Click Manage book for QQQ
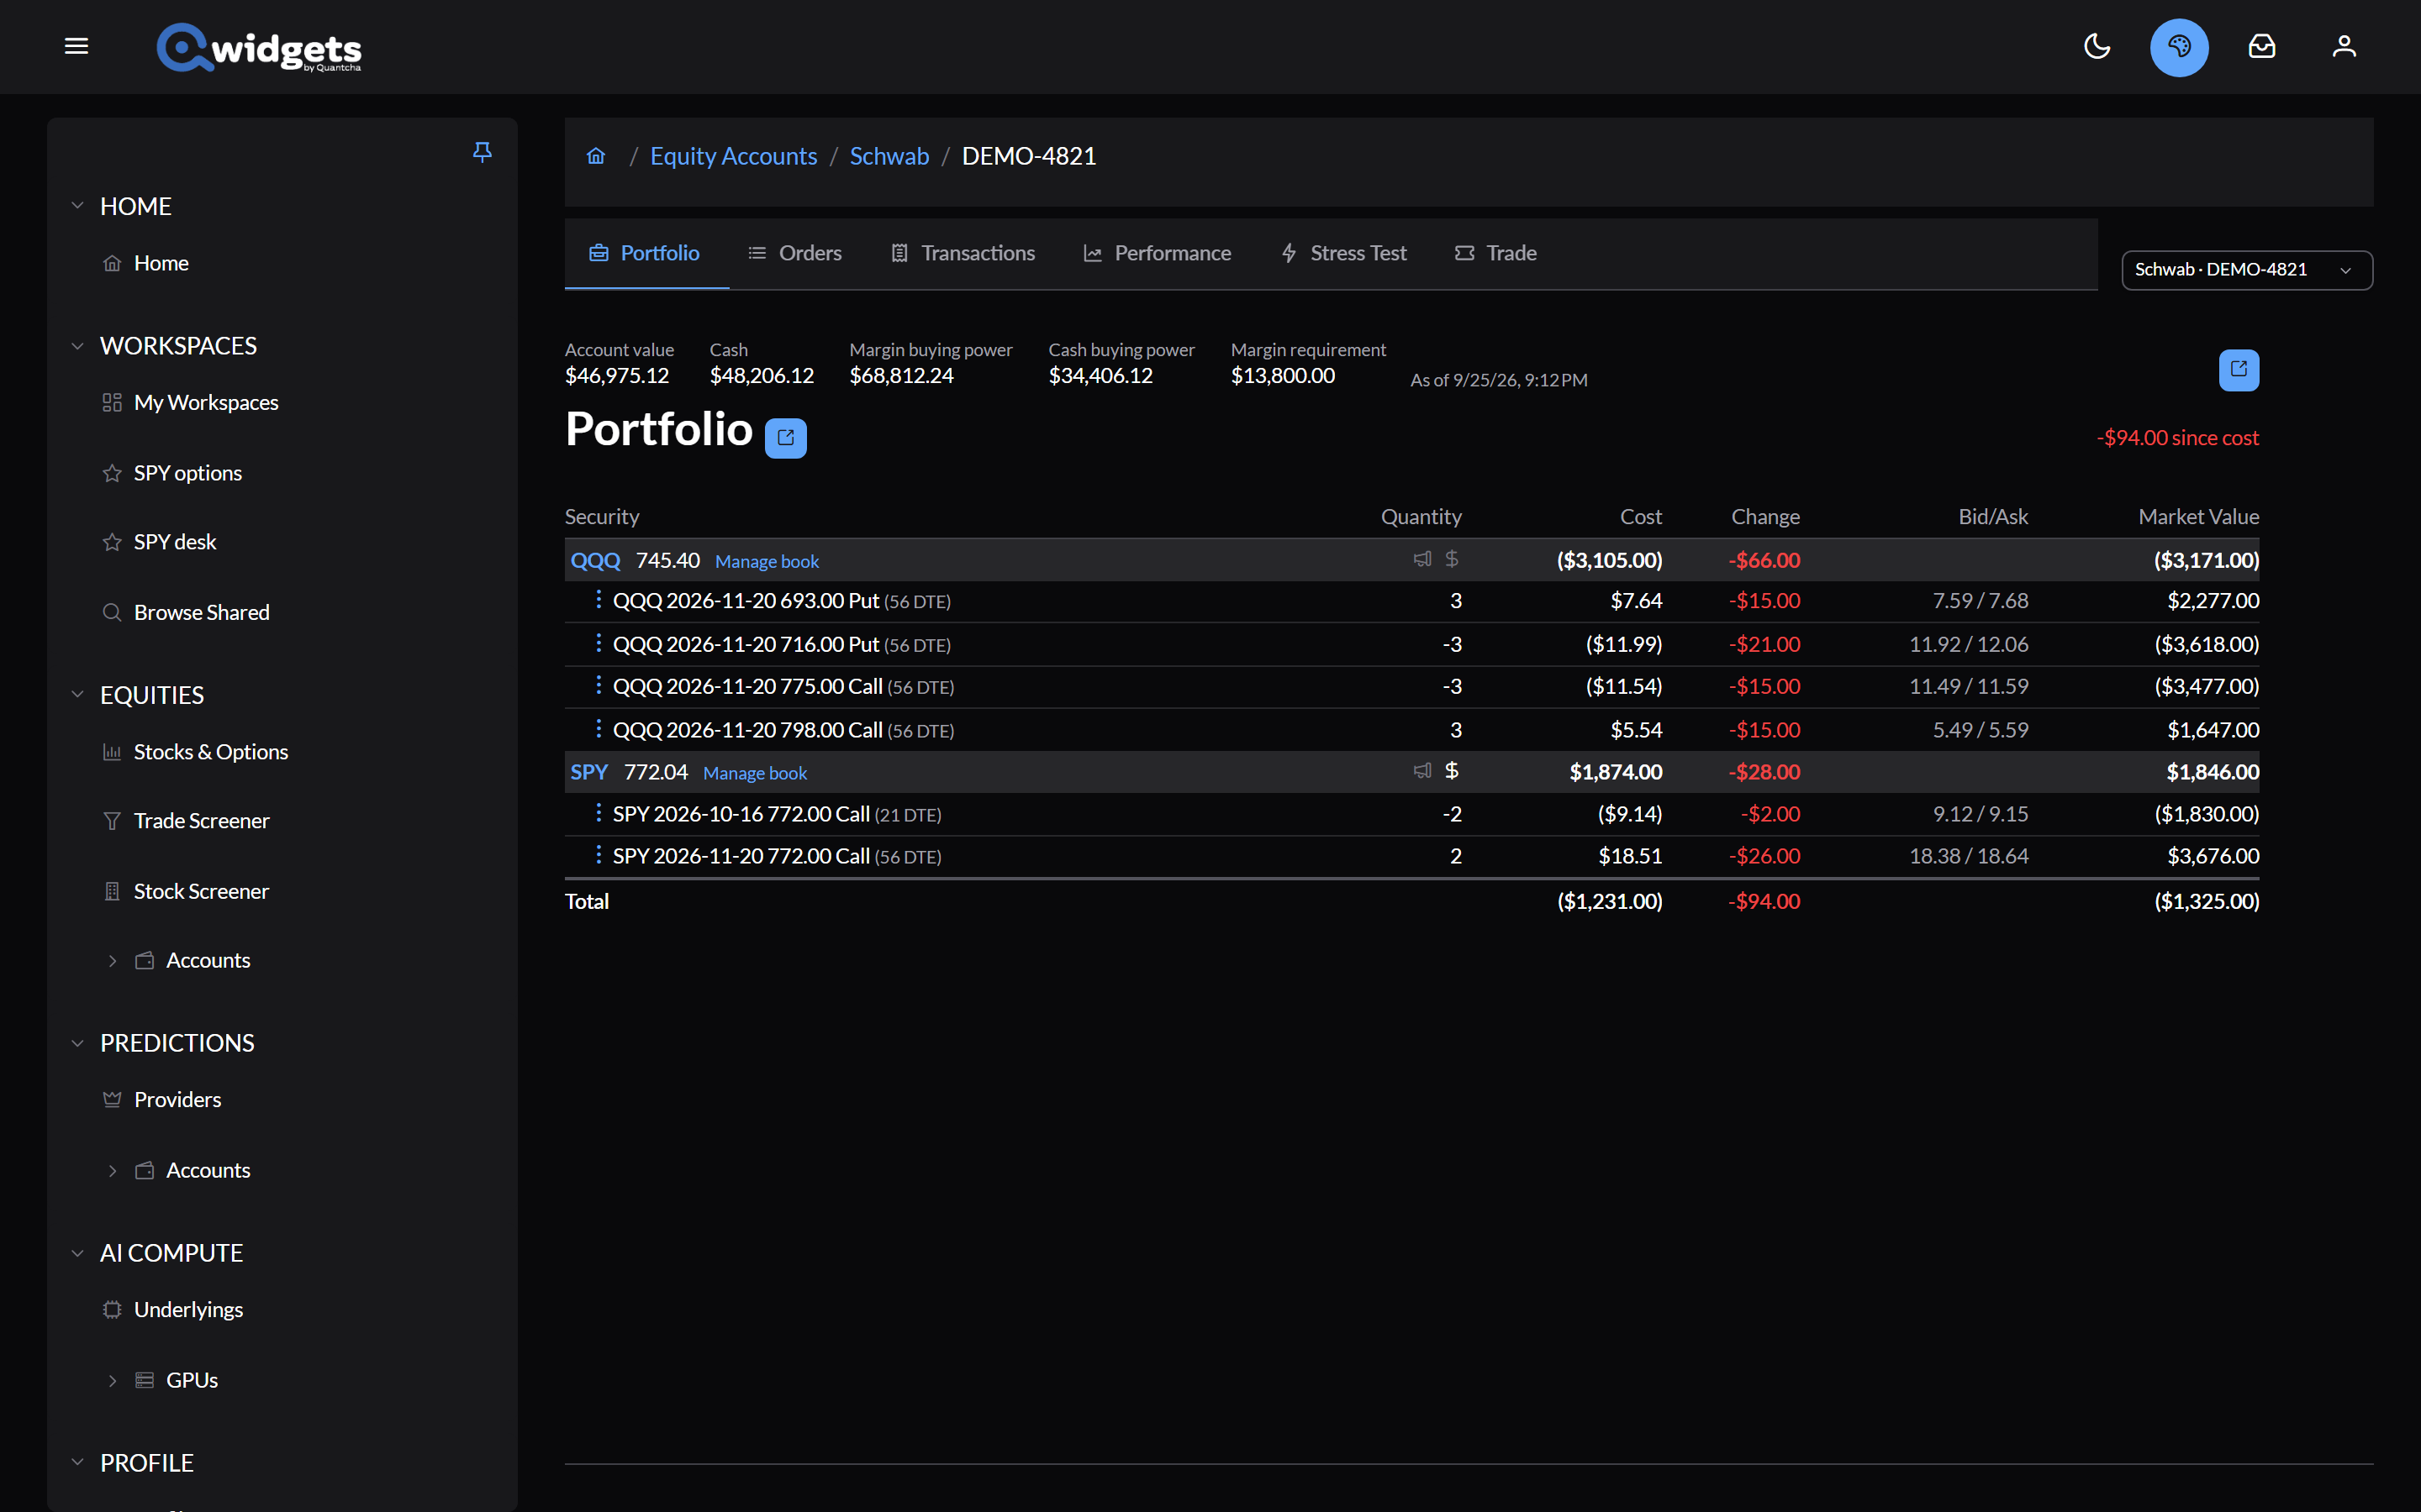 point(767,562)
